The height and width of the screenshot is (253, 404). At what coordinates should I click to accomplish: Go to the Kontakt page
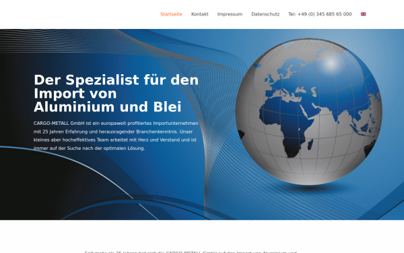[200, 14]
